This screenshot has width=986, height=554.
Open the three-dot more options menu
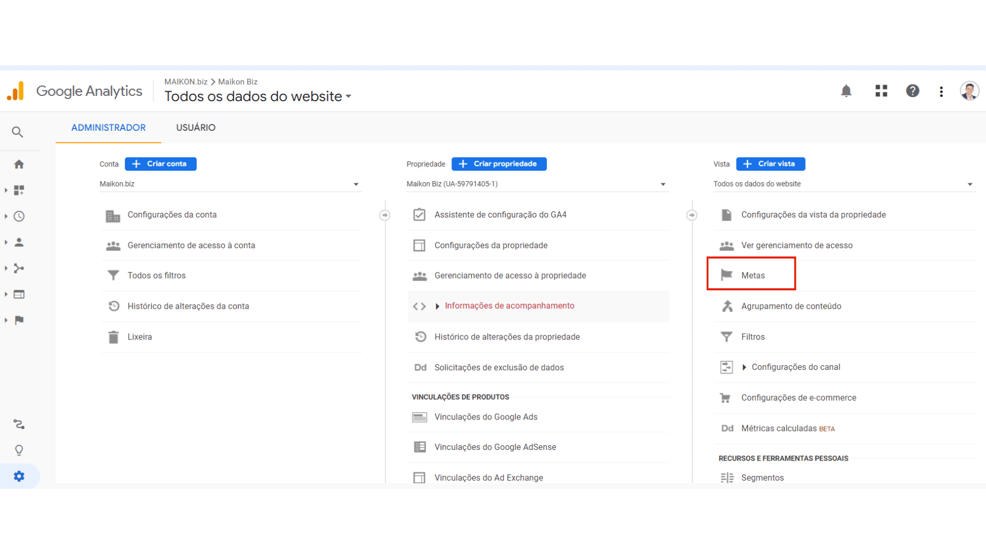pos(941,91)
